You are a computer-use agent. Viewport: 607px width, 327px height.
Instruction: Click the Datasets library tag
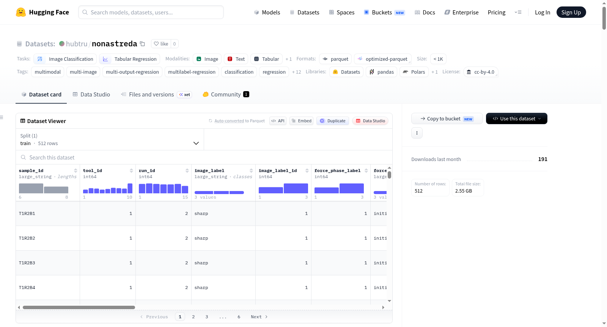click(x=346, y=72)
